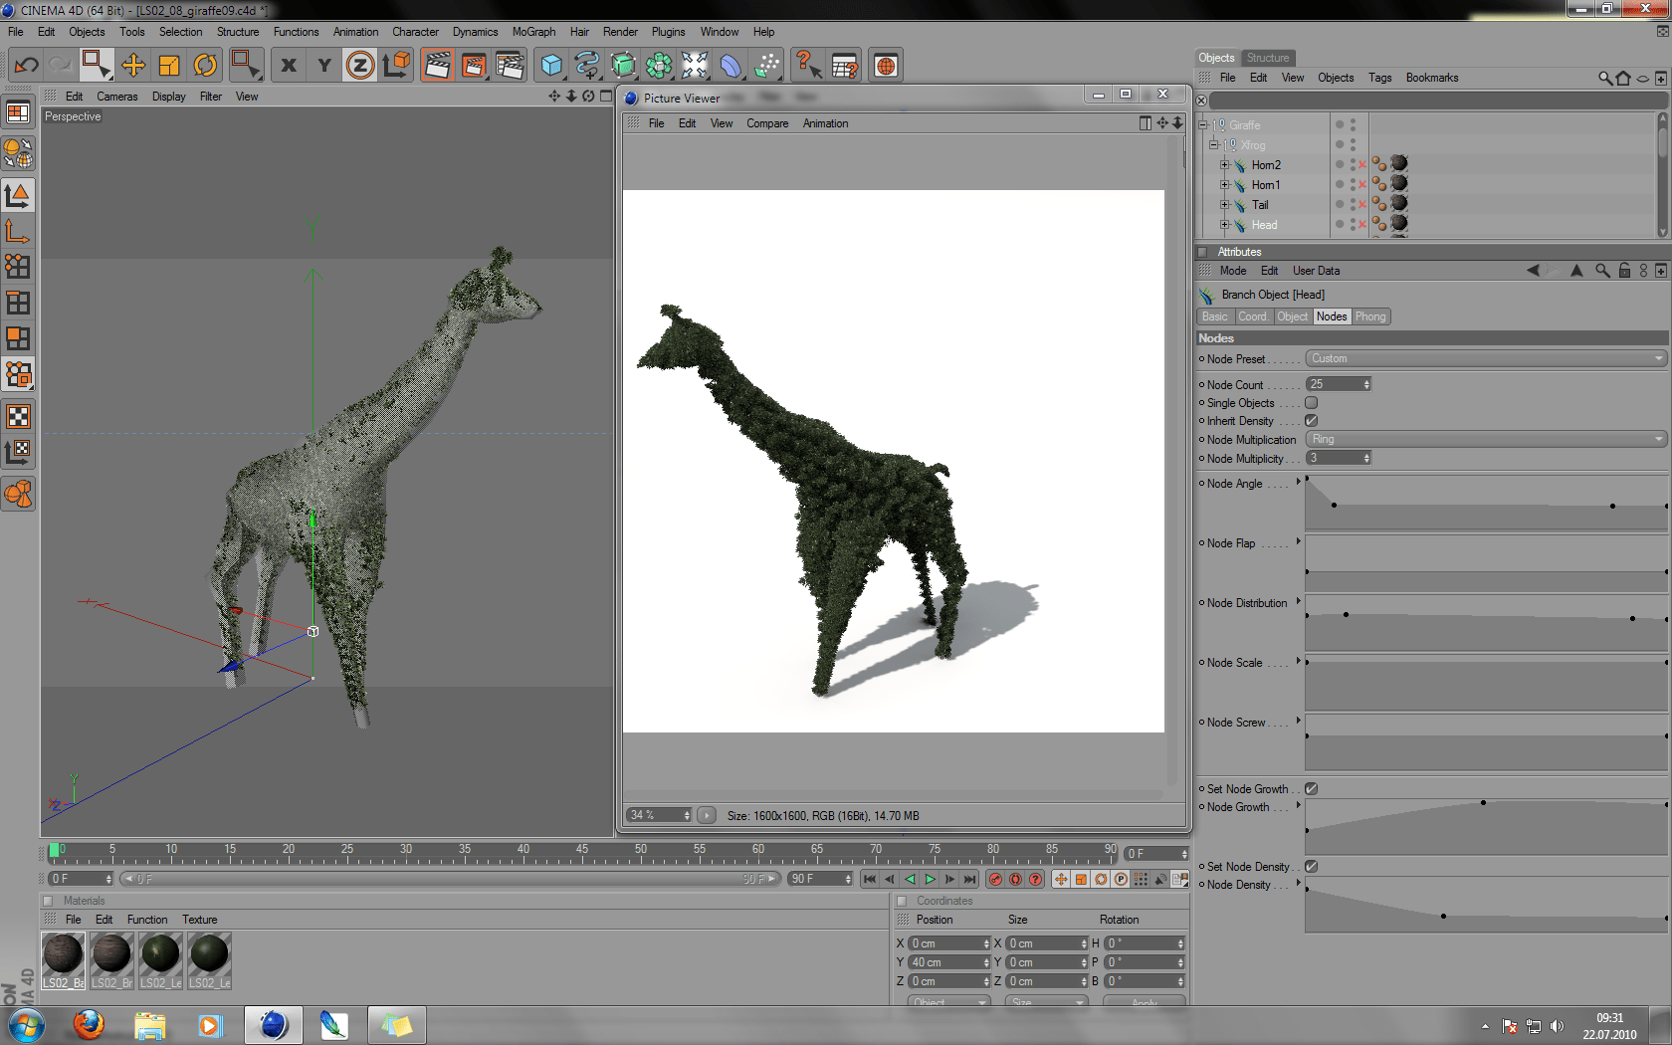The image size is (1672, 1045).
Task: Select the Move tool
Action: (x=133, y=65)
